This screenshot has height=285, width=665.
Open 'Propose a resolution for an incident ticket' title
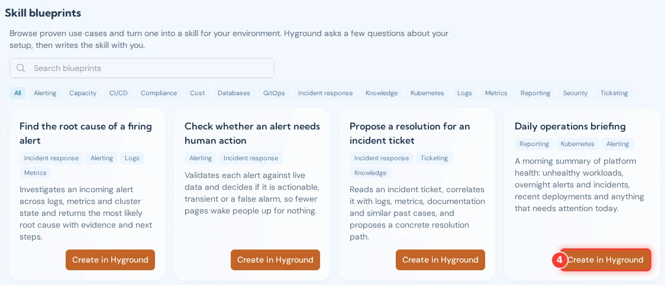click(409, 133)
